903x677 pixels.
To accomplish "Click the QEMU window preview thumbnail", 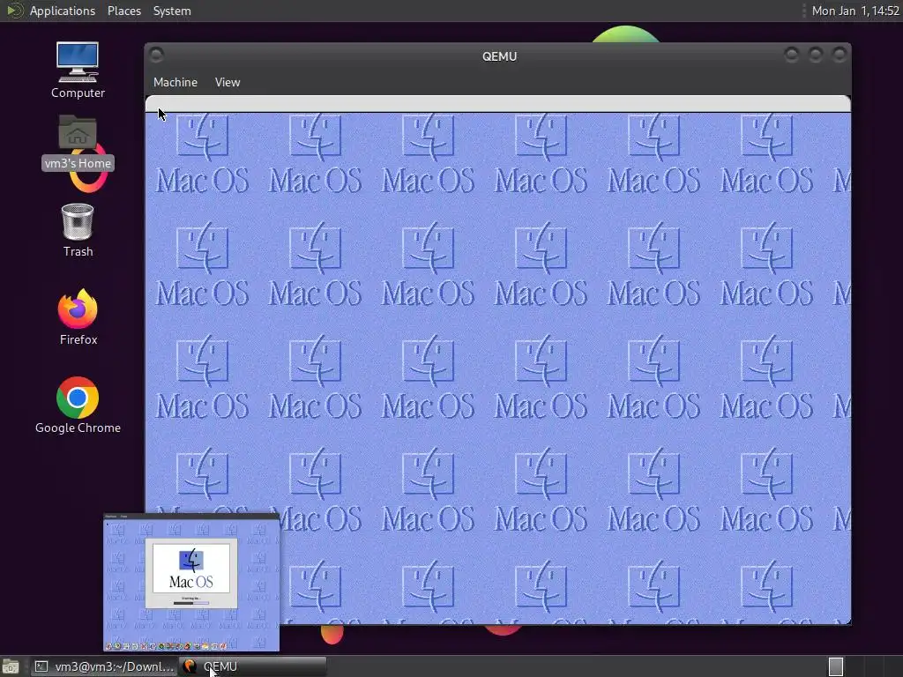I will 191,582.
